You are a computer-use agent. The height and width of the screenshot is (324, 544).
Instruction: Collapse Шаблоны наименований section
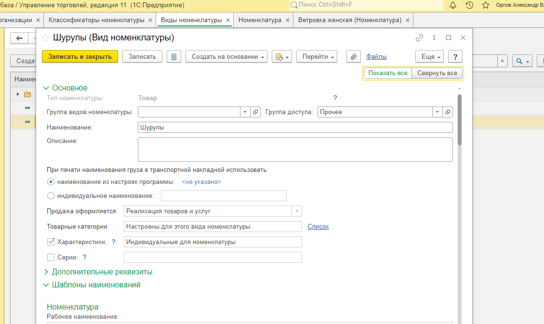pyautogui.click(x=46, y=285)
